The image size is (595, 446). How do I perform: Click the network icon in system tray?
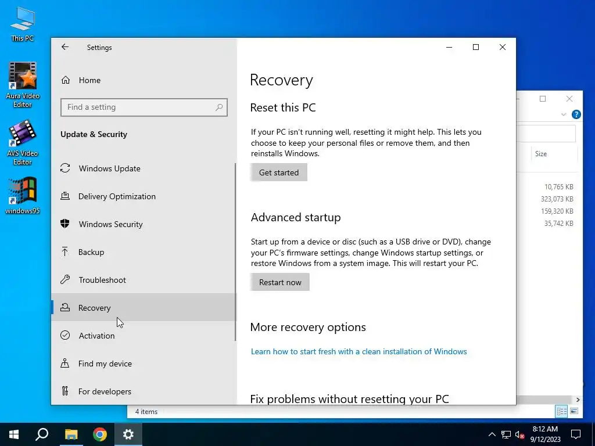pos(506,434)
